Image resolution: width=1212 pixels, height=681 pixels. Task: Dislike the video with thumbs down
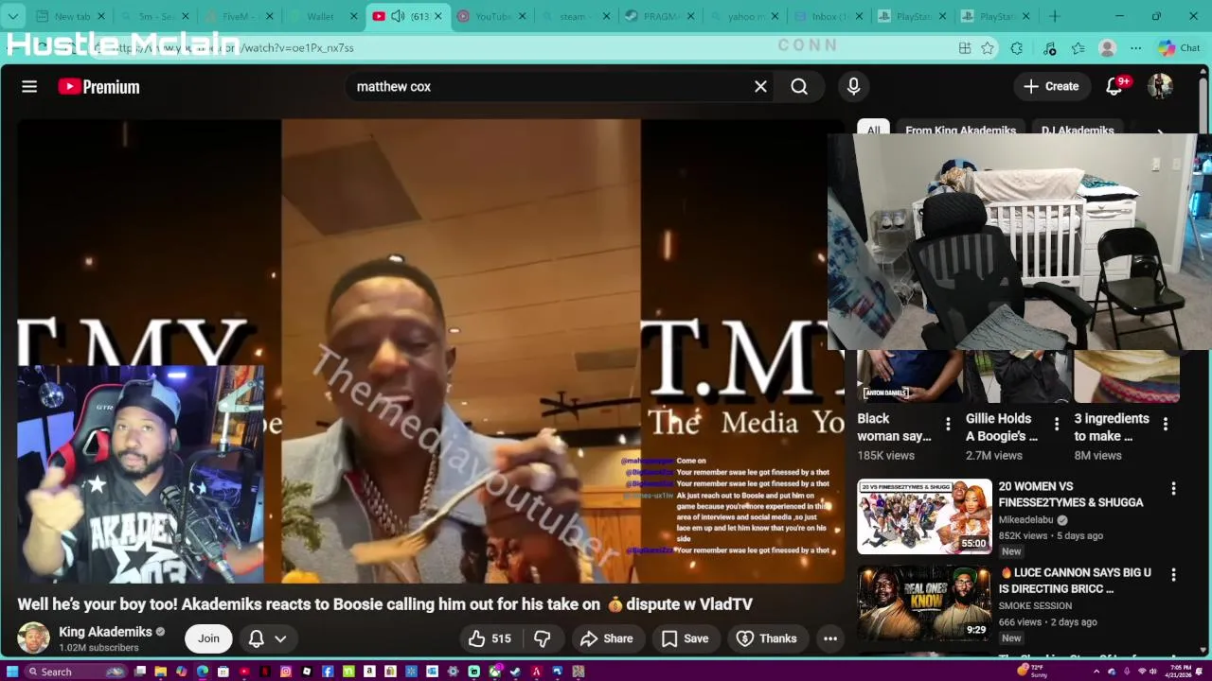pos(543,638)
